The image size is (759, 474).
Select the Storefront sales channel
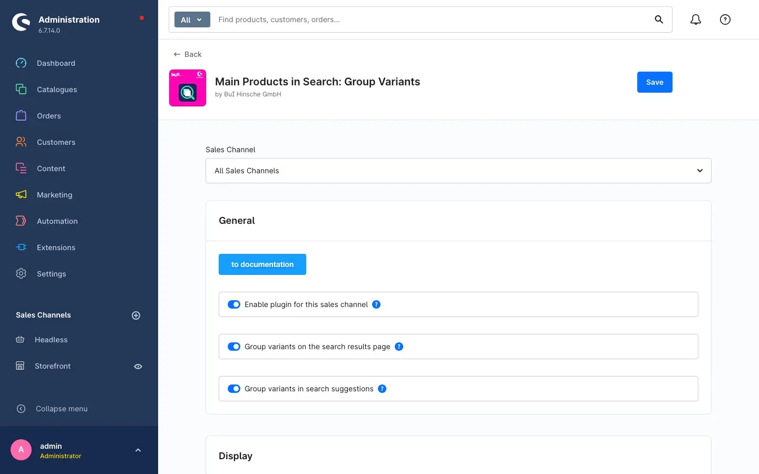[53, 366]
